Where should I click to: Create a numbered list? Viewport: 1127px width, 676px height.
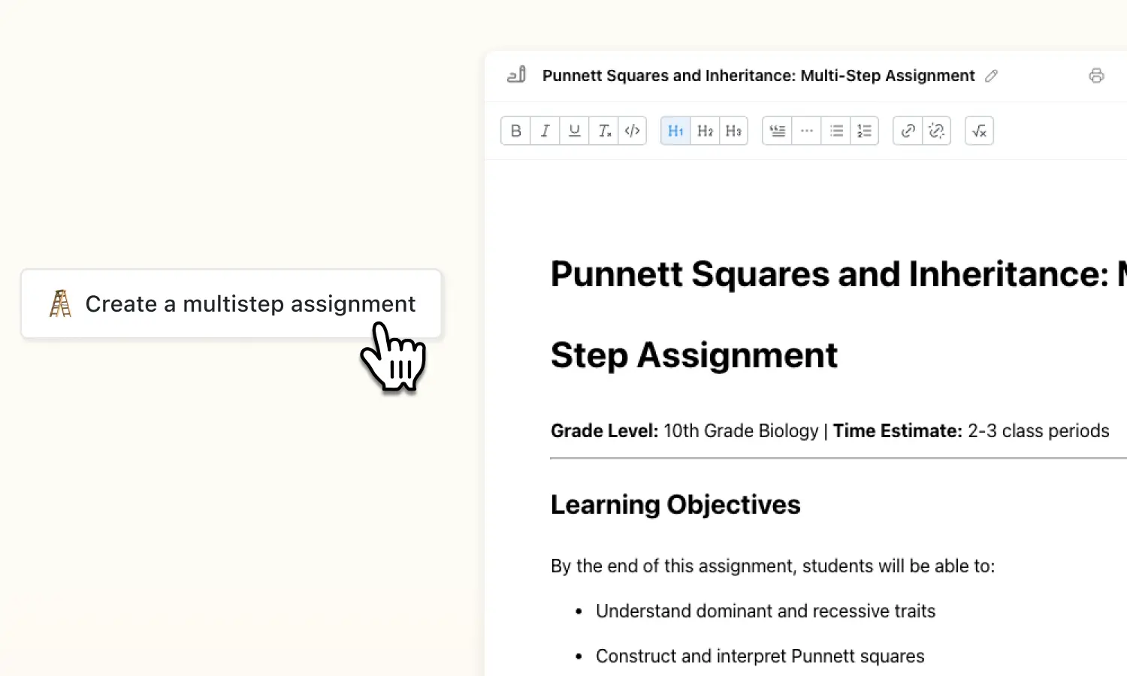pyautogui.click(x=864, y=131)
